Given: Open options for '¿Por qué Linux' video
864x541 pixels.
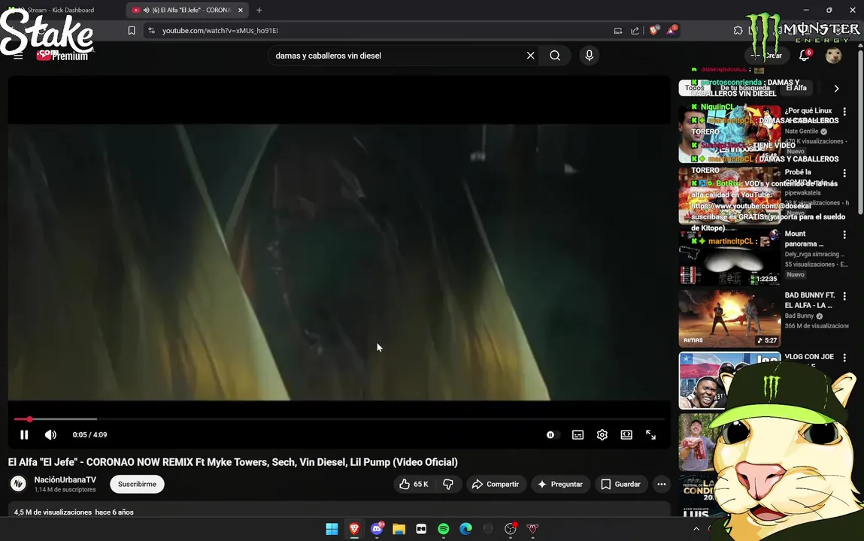Looking at the screenshot, I should [844, 112].
